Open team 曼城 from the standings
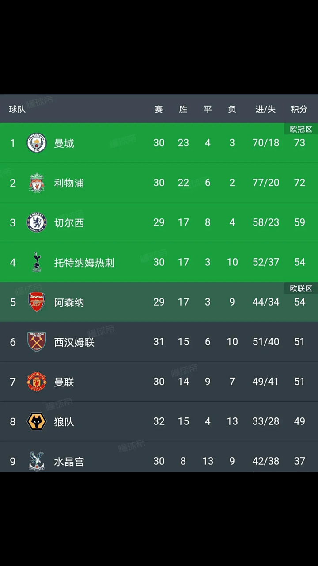Image resolution: width=318 pixels, height=566 pixels. click(x=64, y=143)
